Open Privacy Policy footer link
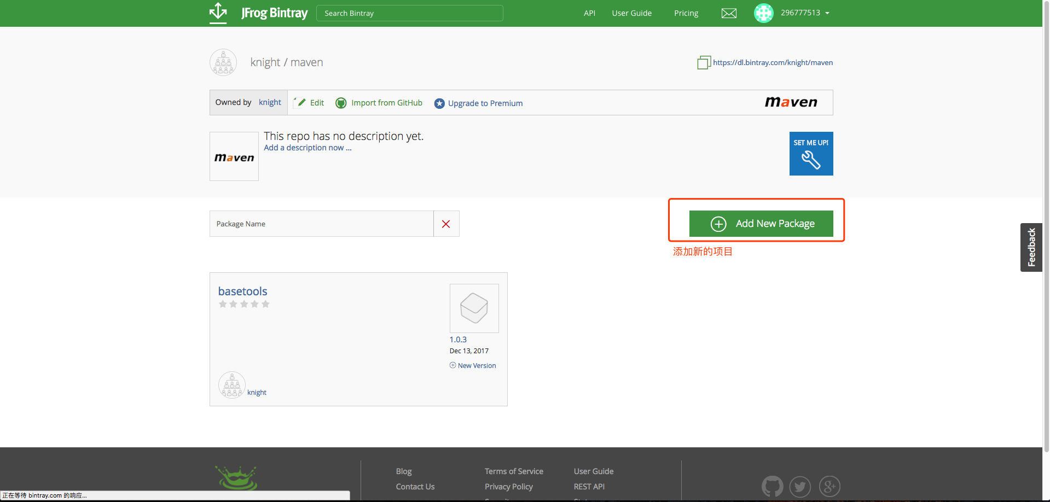Viewport: 1050px width, 502px height. click(x=509, y=487)
